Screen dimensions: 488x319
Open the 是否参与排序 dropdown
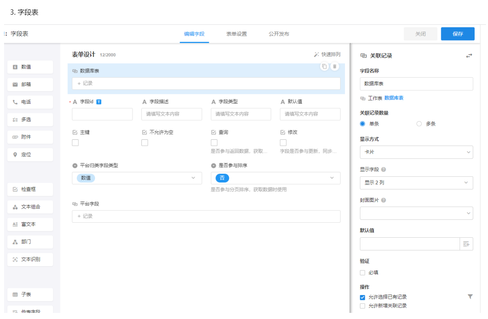click(275, 178)
